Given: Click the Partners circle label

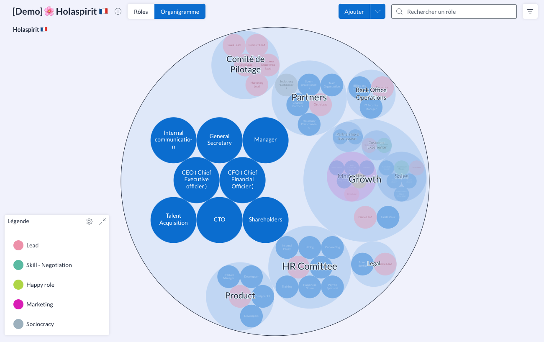Looking at the screenshot, I should pos(309,98).
